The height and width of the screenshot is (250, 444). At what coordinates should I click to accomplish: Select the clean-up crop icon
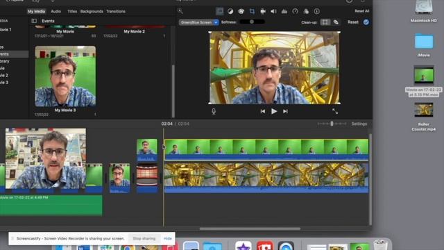pyautogui.click(x=325, y=22)
